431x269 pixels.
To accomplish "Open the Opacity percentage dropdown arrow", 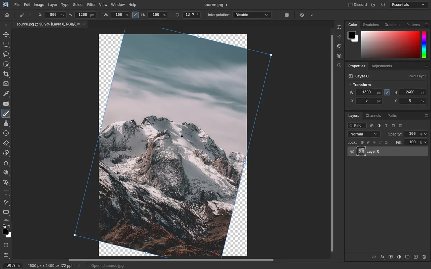I will (x=426, y=134).
